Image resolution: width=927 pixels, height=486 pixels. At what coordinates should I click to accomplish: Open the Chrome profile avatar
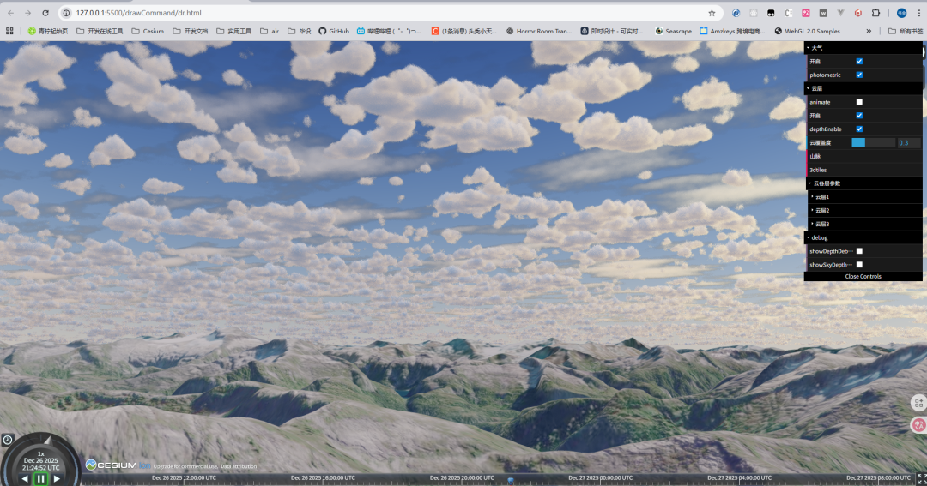[901, 12]
